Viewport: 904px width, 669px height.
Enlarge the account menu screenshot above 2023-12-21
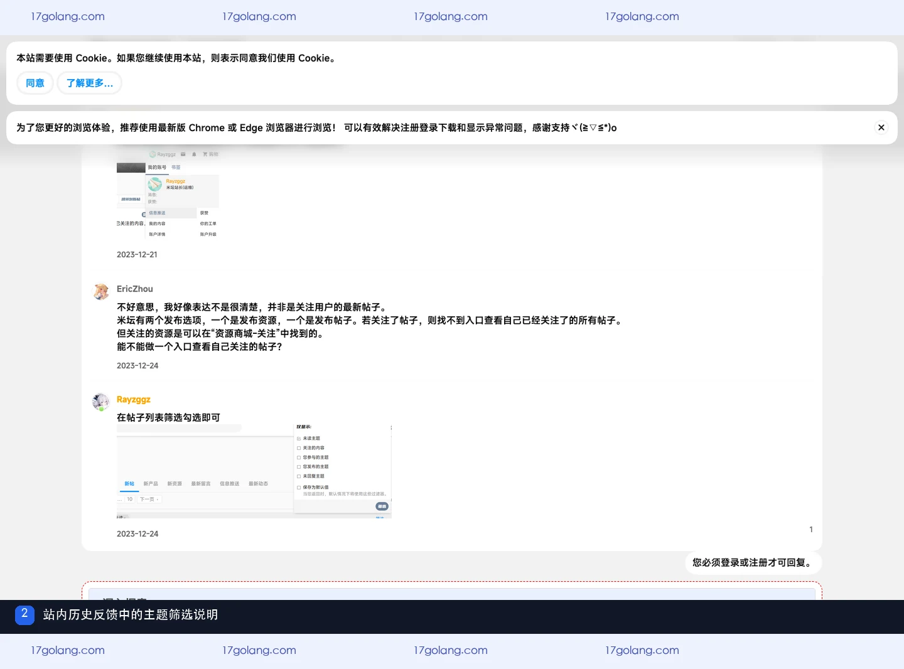point(168,194)
